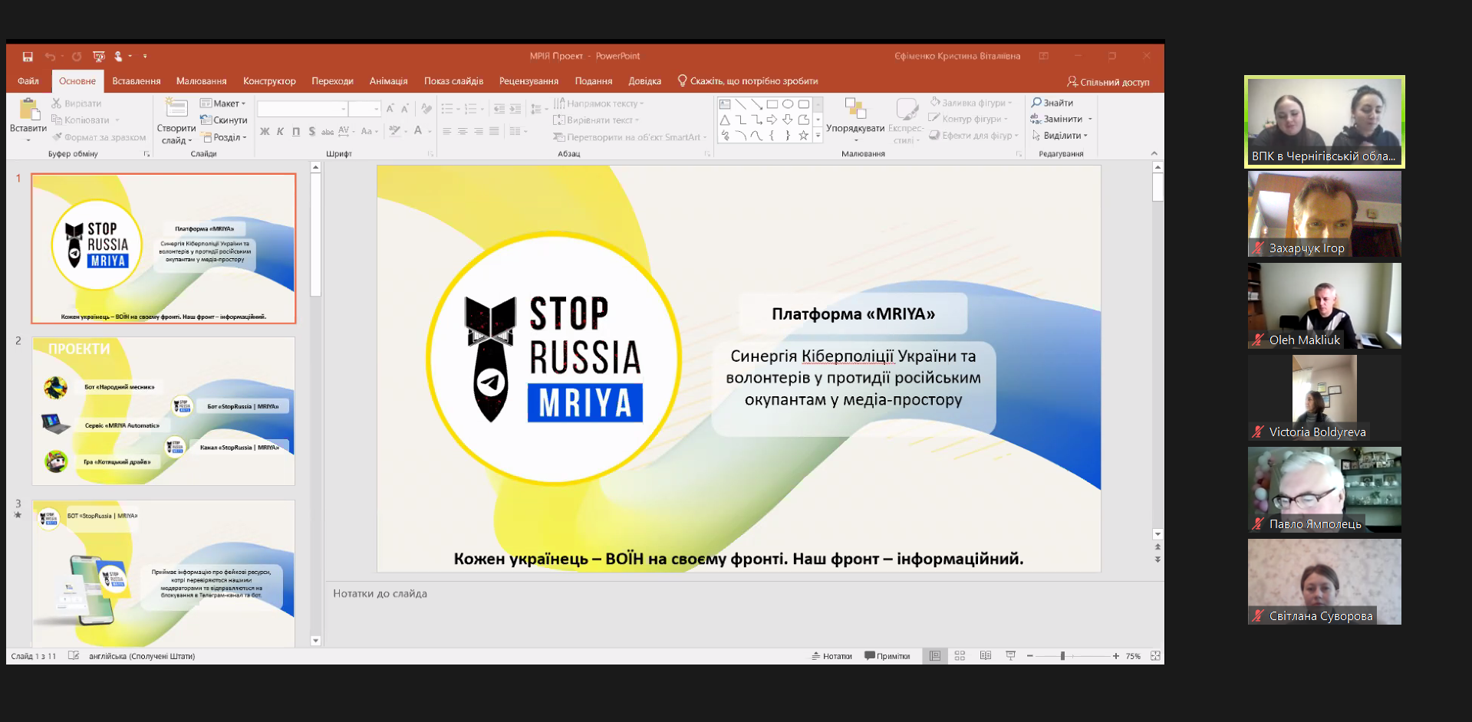Viewport: 1472px width, 722px height.
Task: Switch to the Анімація tab
Action: point(388,81)
